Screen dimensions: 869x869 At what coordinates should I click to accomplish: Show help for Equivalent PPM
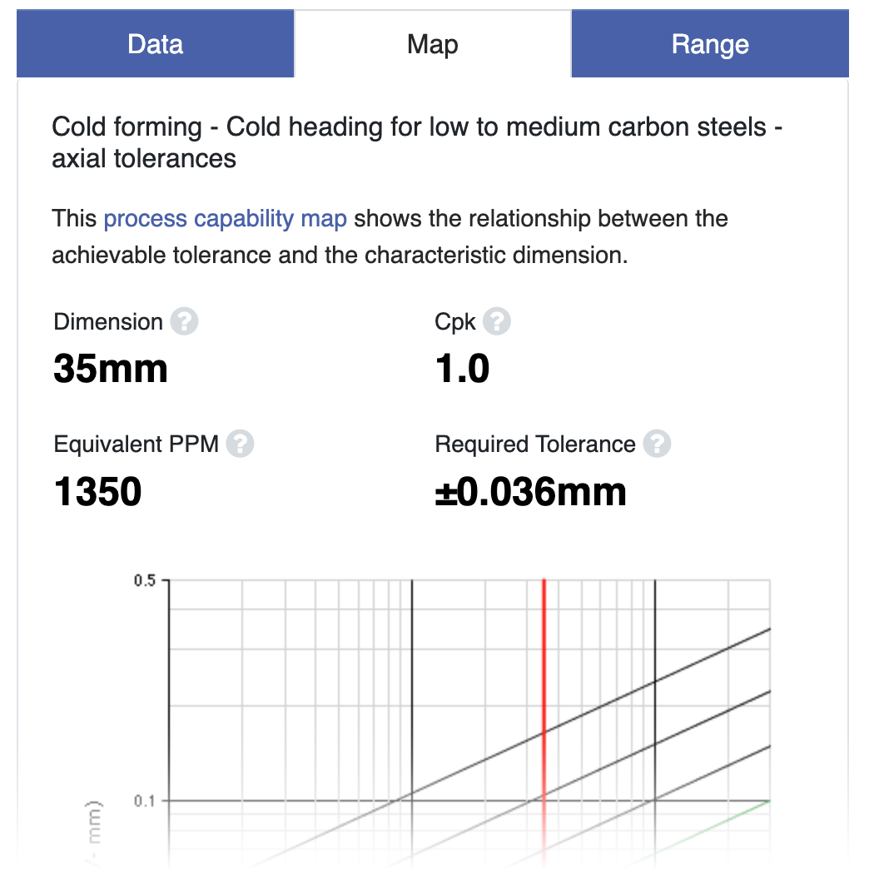tap(240, 444)
